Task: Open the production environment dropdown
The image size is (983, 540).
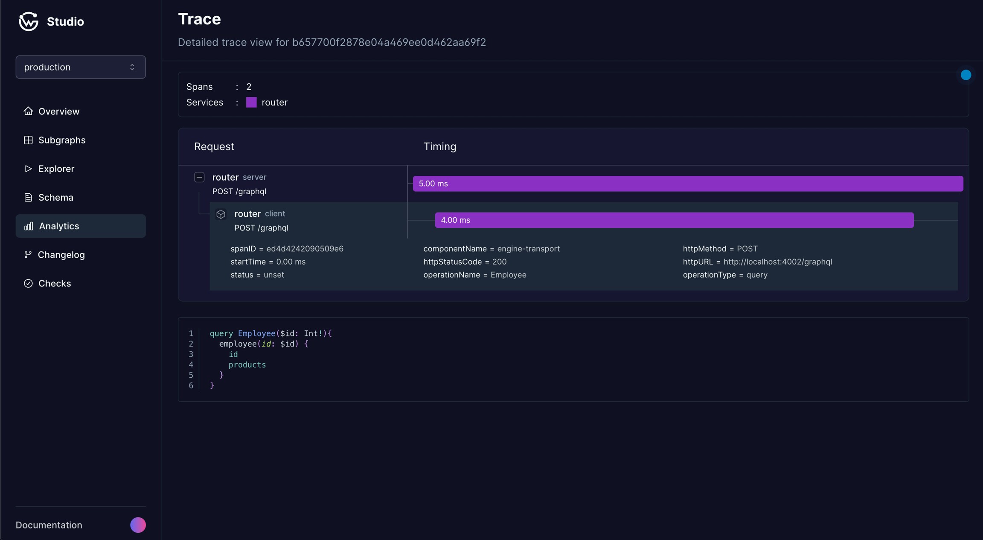Action: (80, 67)
